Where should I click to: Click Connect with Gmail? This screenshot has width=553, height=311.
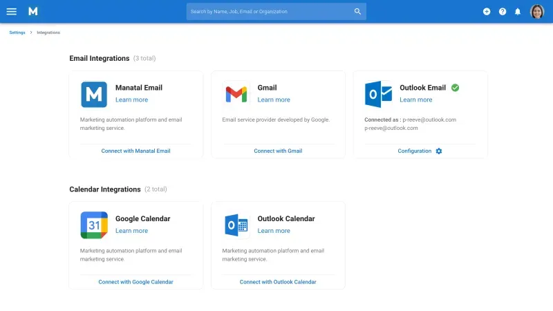click(x=278, y=151)
